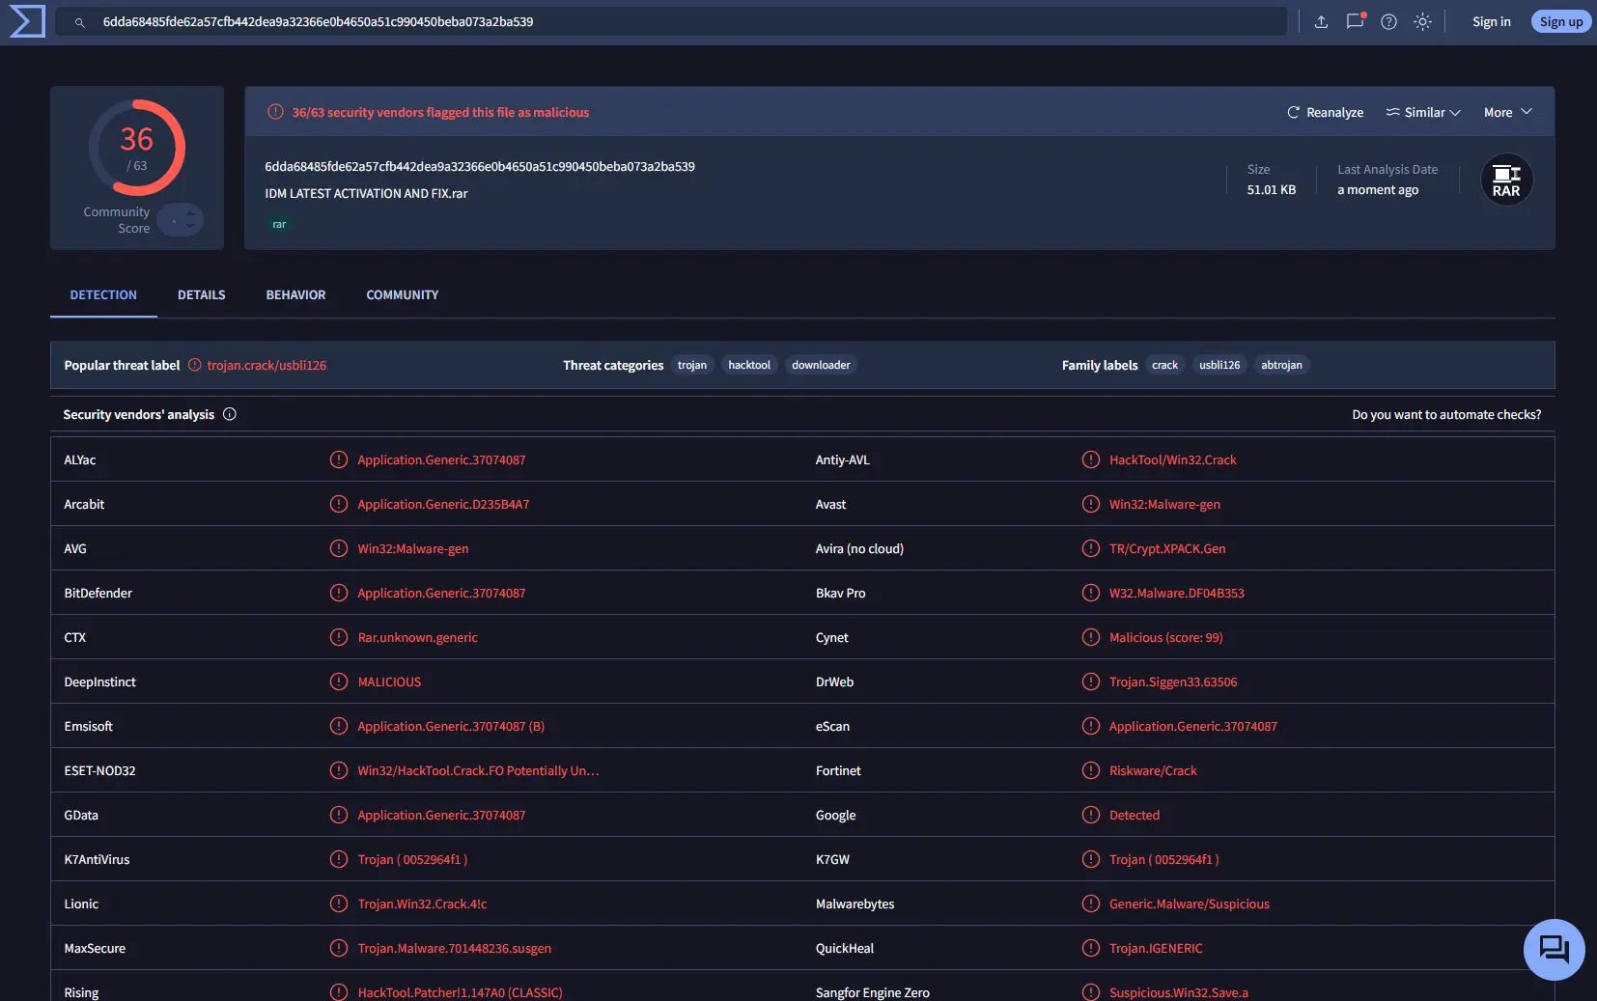This screenshot has height=1001, width=1597.
Task: Open notifications flag icon
Action: point(1356,21)
